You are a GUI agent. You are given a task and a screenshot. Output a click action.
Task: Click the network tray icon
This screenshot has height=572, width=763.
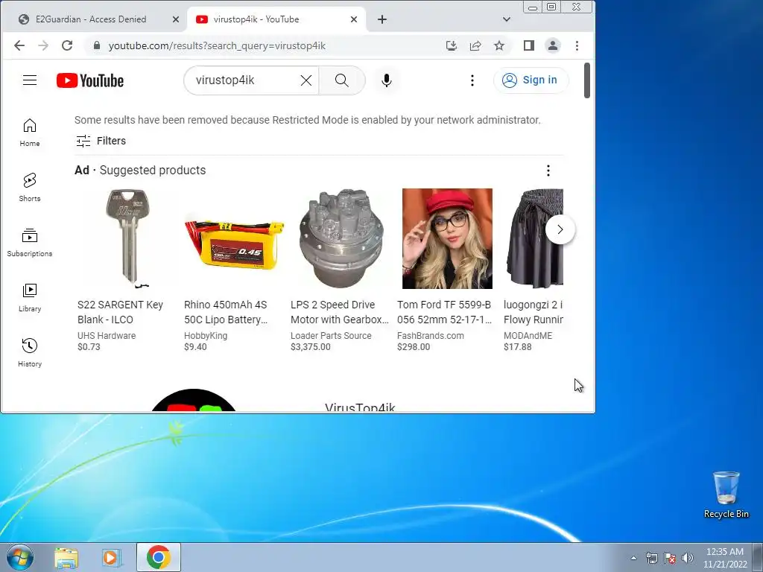pyautogui.click(x=651, y=558)
